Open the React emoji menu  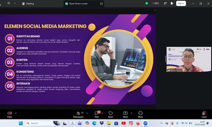(x=111, y=115)
